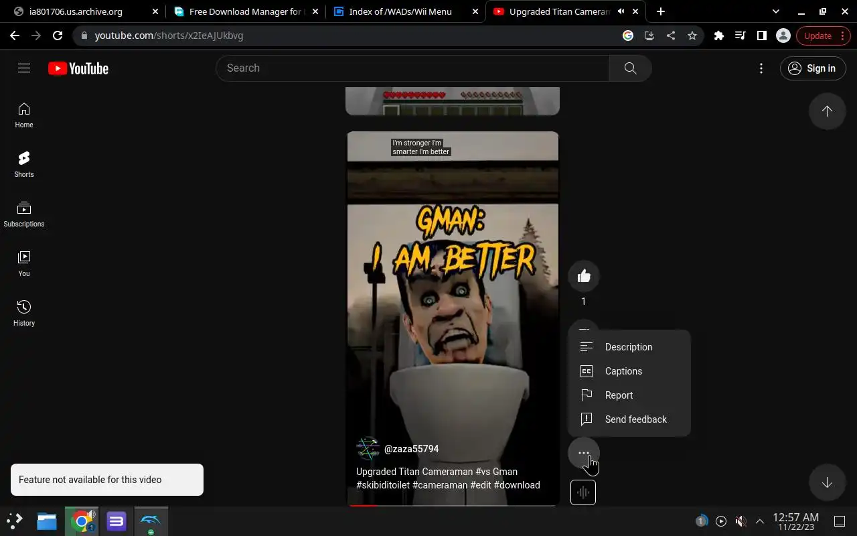
Task: Click media play icon in system tray
Action: pyautogui.click(x=721, y=521)
